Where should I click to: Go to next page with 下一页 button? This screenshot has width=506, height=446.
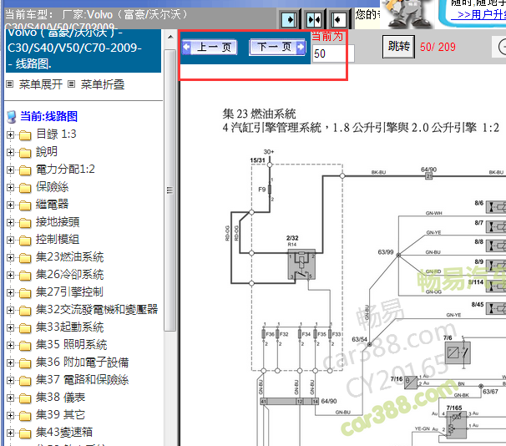pyautogui.click(x=277, y=48)
